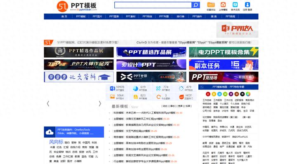The image size is (297, 164).
Task: Open PPT素材 in the navigation bar
Action: (x=131, y=16)
